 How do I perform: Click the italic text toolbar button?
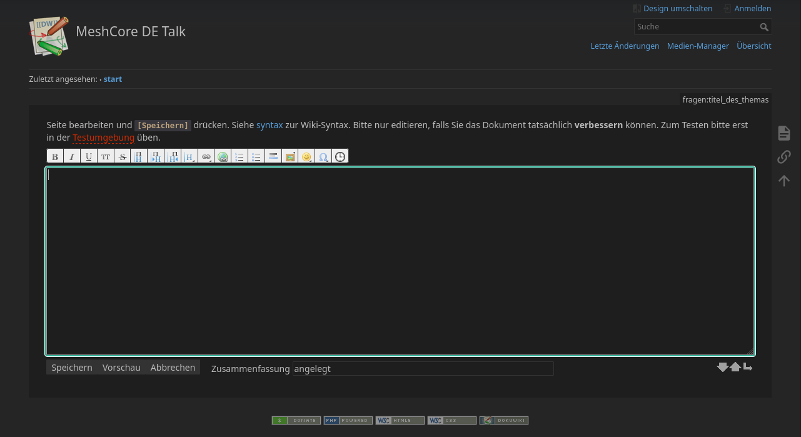tap(72, 156)
